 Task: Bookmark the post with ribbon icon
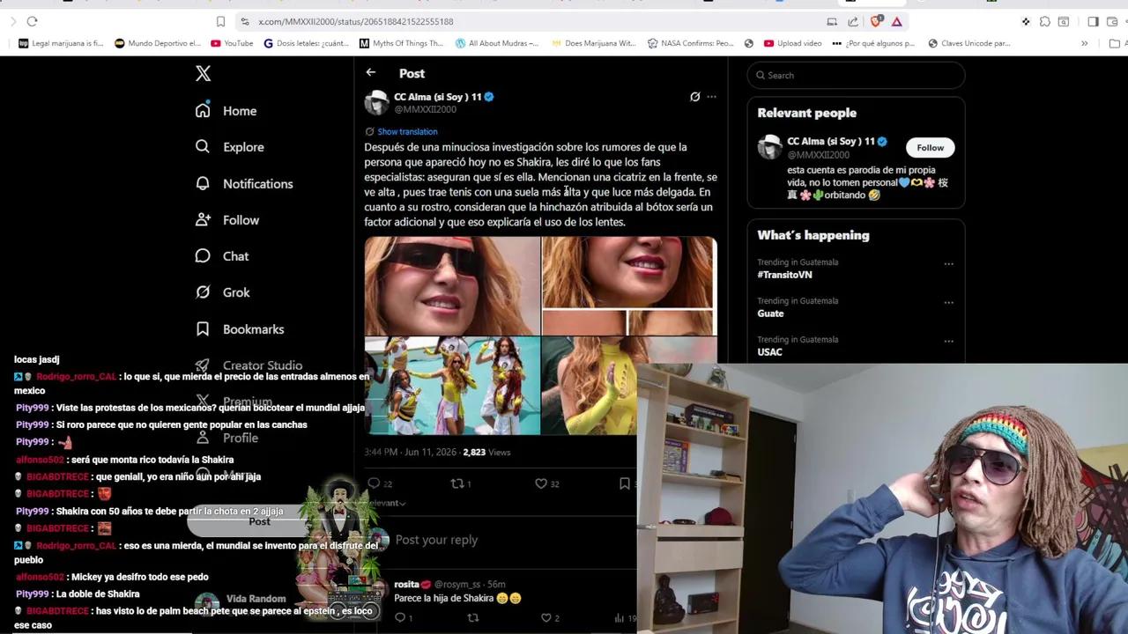click(624, 483)
